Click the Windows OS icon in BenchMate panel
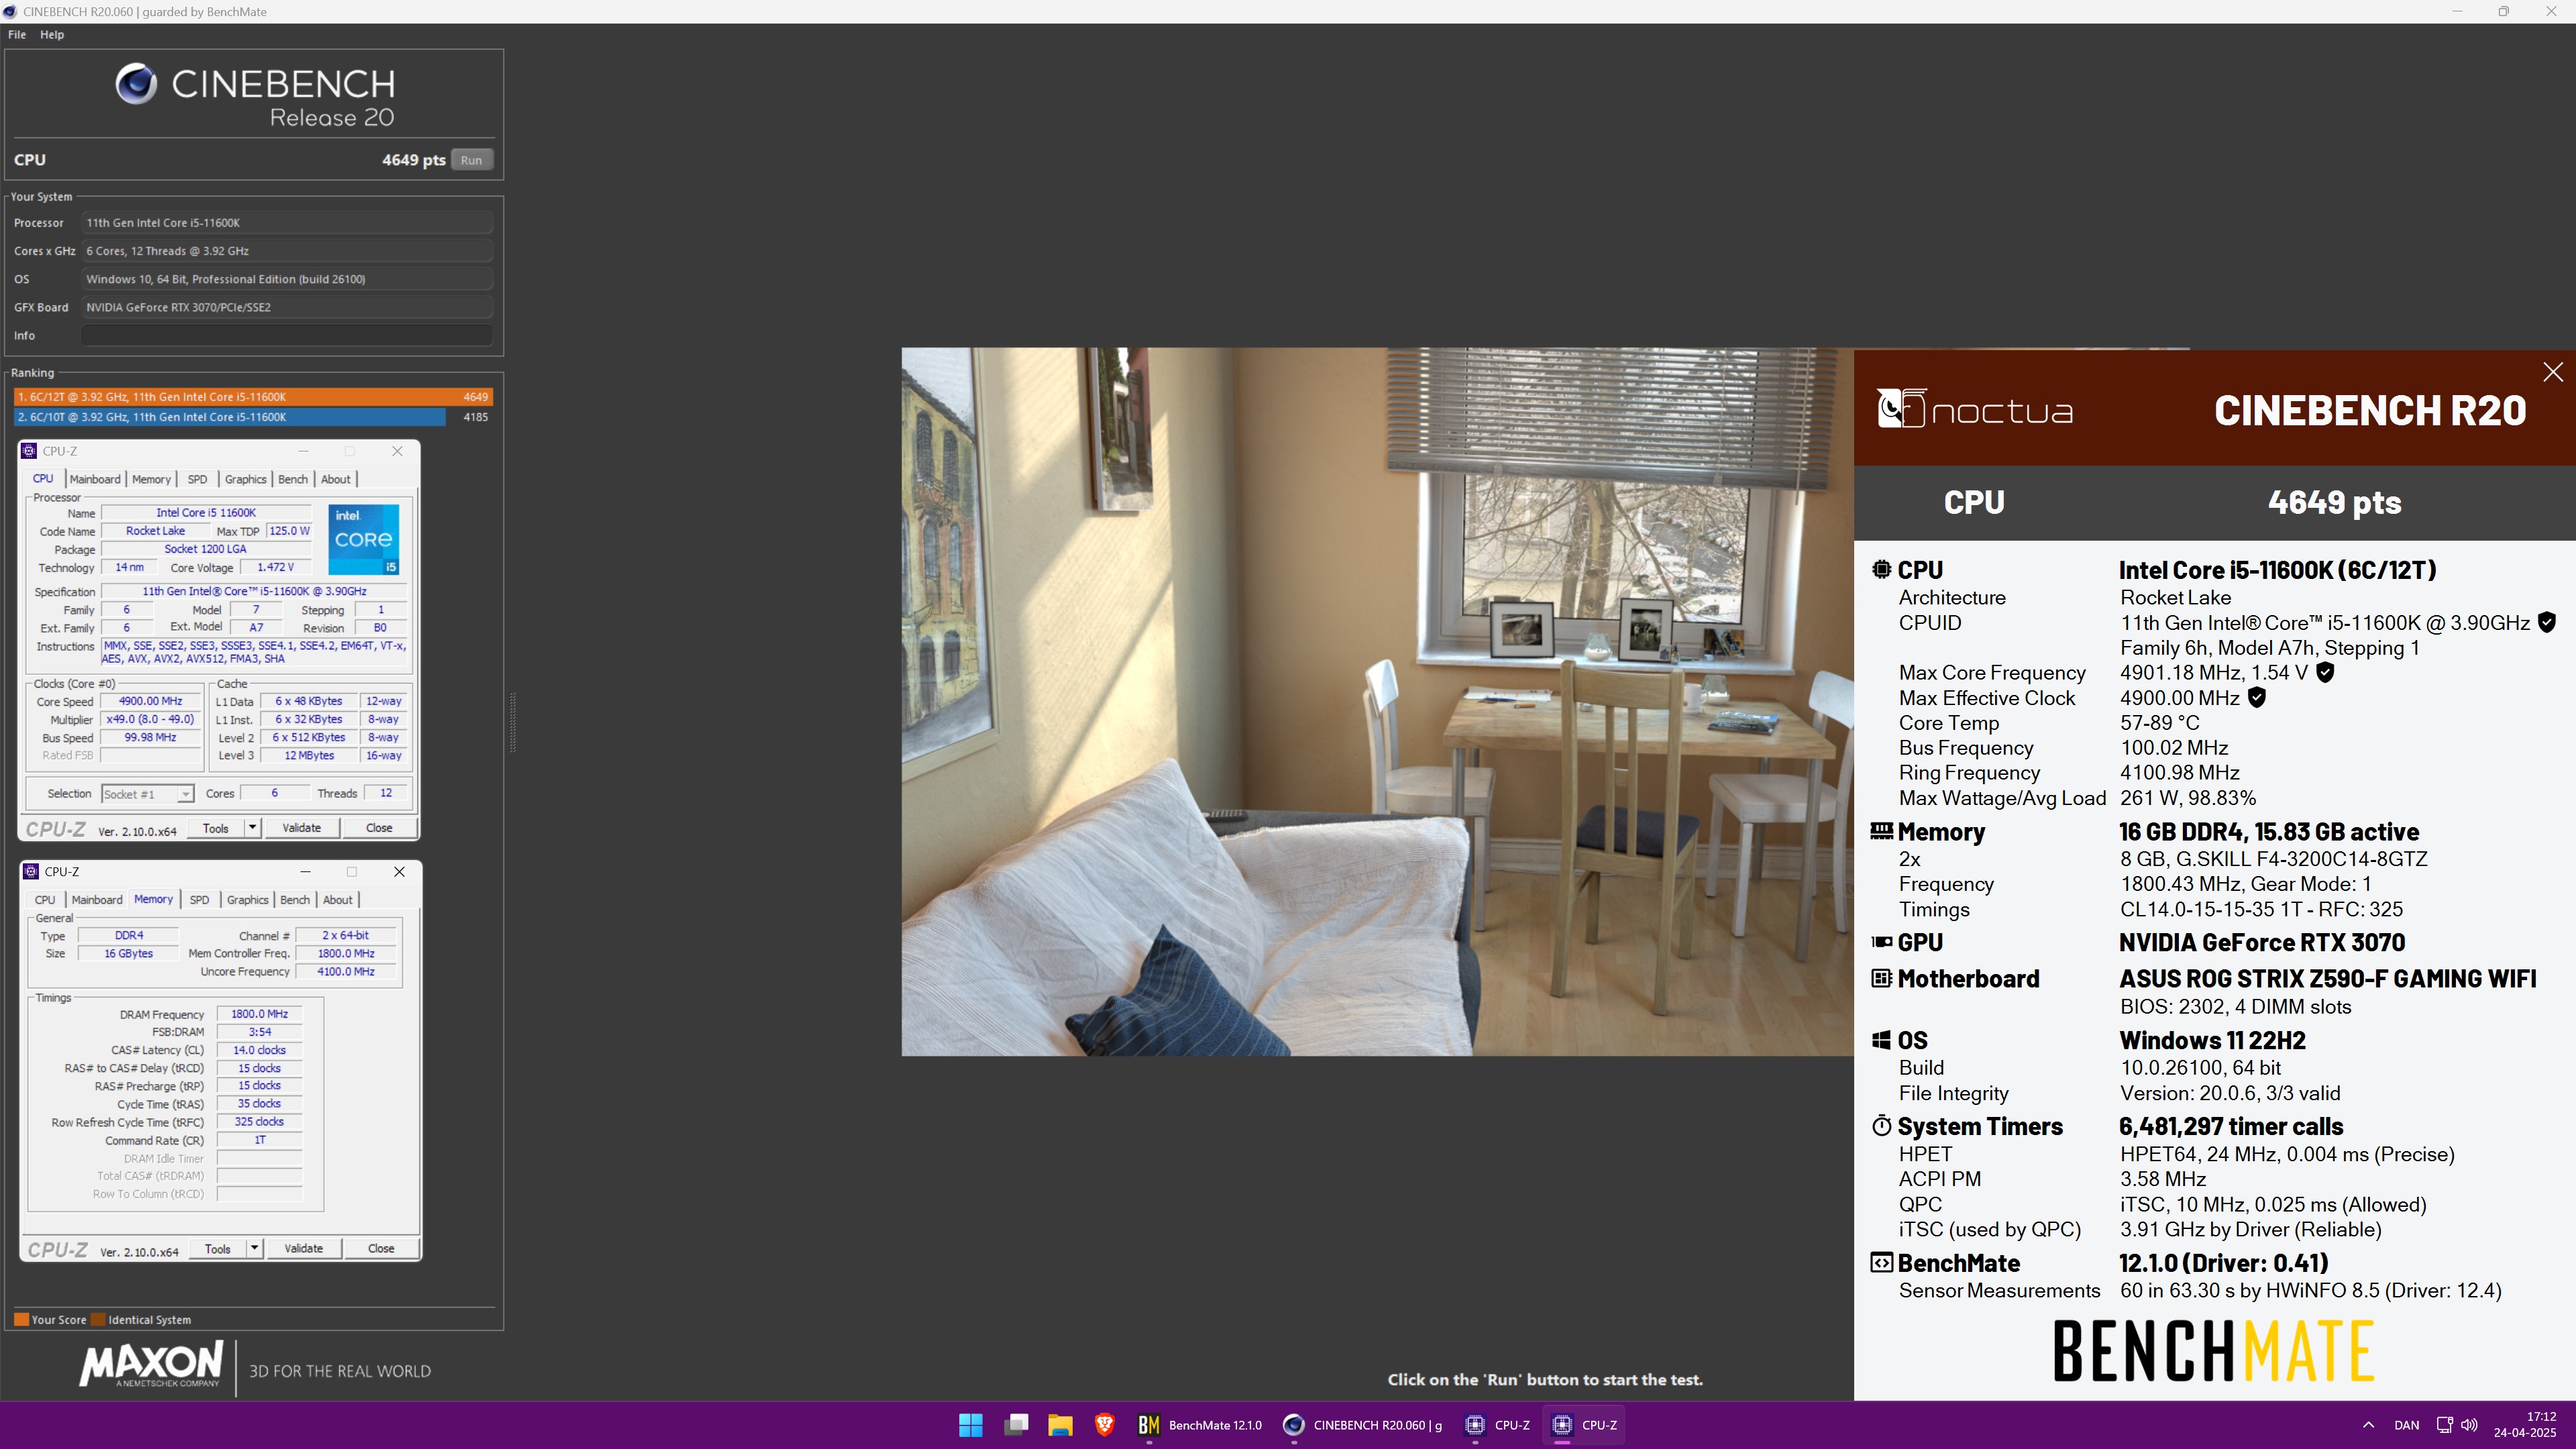Screen dimensions: 2576x1449 [x=1881, y=1040]
